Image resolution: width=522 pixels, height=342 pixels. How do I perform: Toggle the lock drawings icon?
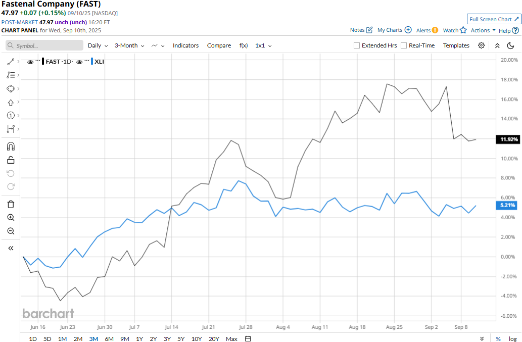point(11,160)
